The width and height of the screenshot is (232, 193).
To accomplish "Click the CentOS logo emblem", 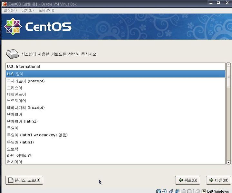I will point(13,27).
